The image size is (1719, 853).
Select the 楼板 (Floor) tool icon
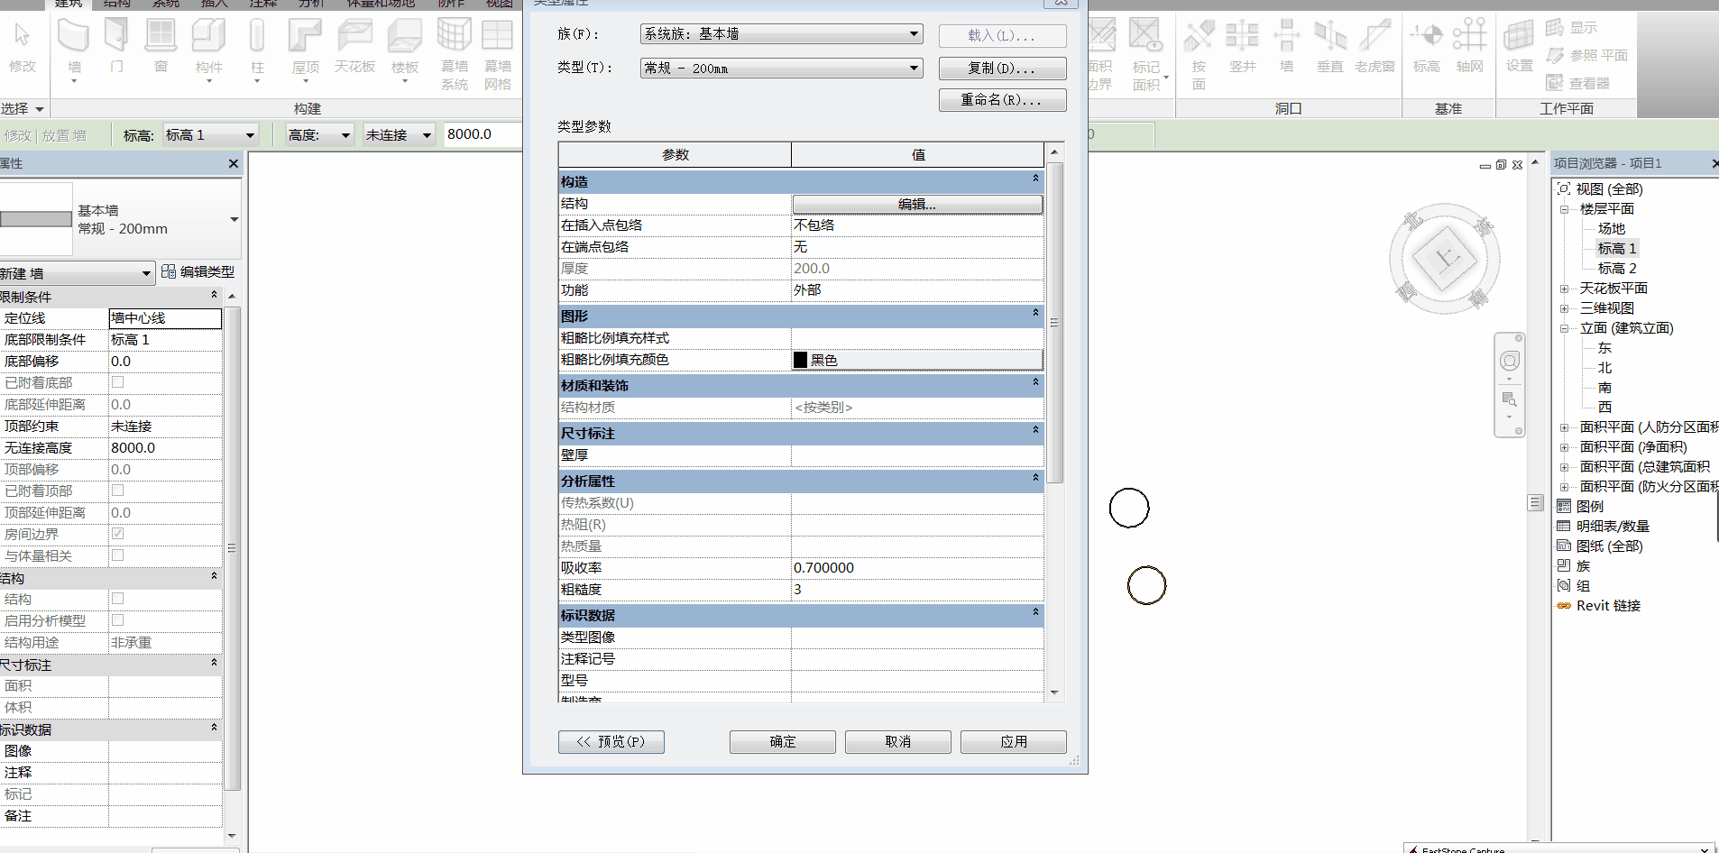pos(405,36)
